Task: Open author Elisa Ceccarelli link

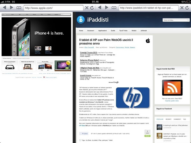Action: (x=89, y=47)
